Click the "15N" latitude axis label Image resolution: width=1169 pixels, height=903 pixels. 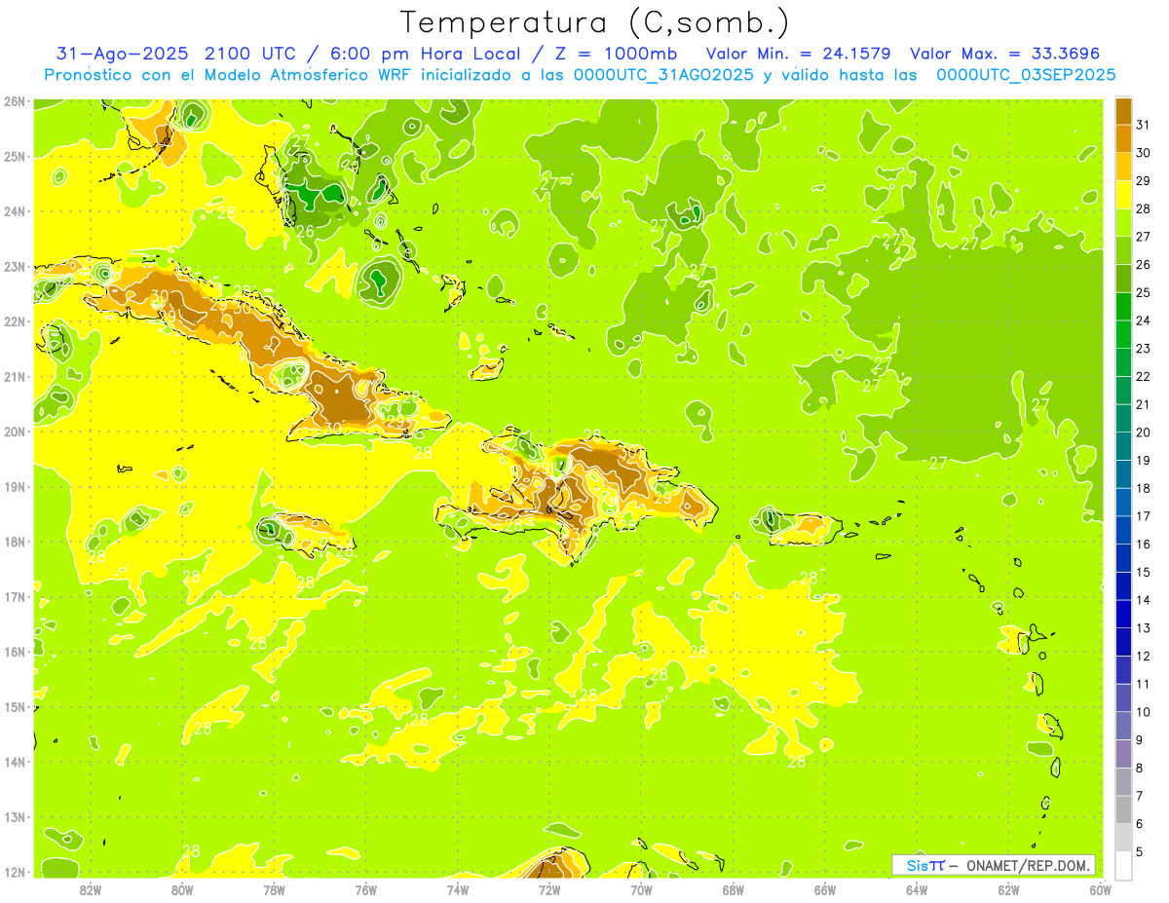click(14, 706)
